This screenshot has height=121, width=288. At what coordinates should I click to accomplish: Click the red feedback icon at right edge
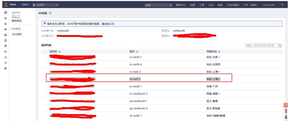[x=286, y=105]
